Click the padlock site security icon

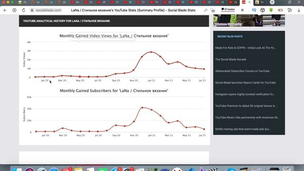tap(32, 10)
